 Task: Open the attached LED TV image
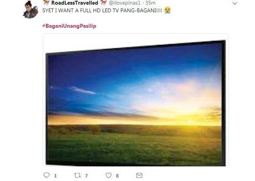click(x=136, y=100)
